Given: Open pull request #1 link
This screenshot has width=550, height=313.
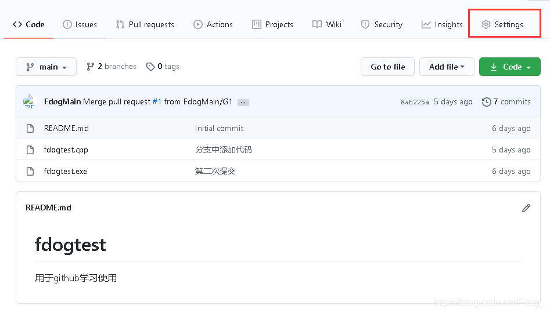Looking at the screenshot, I should [157, 101].
